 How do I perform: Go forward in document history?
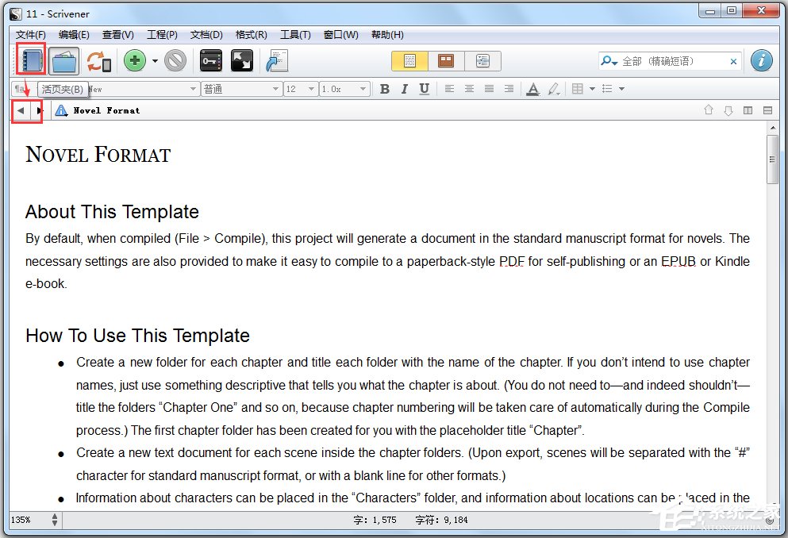click(39, 110)
